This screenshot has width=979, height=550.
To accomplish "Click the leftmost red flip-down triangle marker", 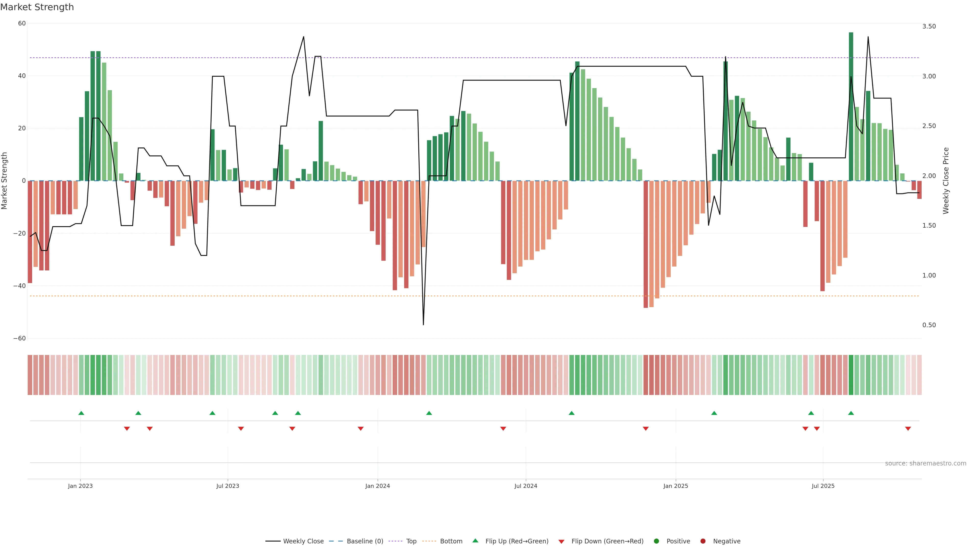I will [x=127, y=429].
